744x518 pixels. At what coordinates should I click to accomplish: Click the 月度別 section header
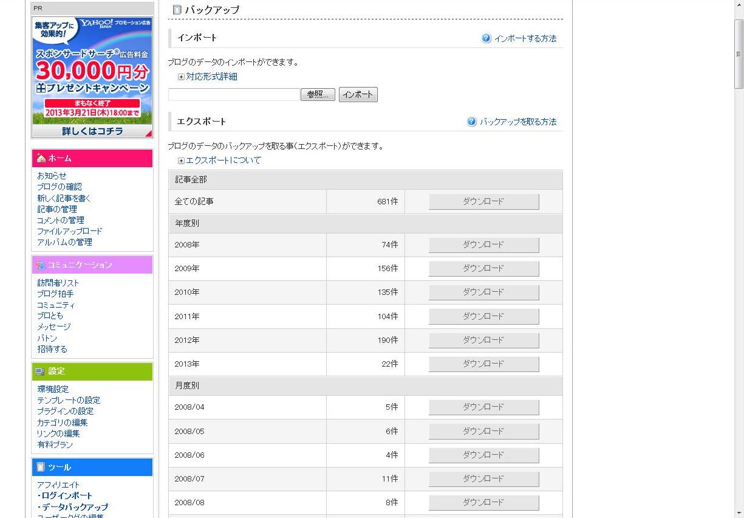click(x=366, y=386)
